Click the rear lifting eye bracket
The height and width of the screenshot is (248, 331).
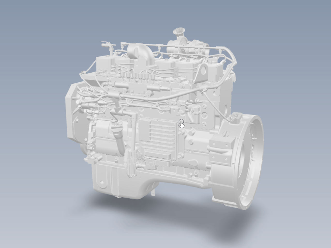pos(202,73)
